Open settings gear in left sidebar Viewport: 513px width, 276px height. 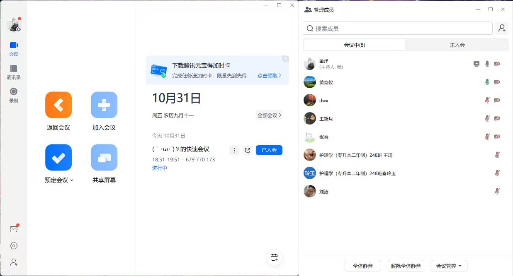14,246
